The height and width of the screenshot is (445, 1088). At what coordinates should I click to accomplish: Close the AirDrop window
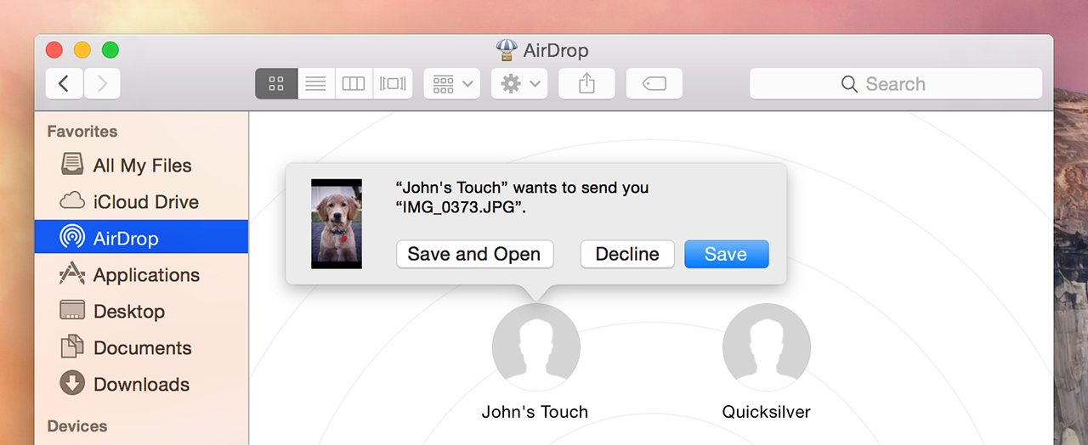point(54,50)
